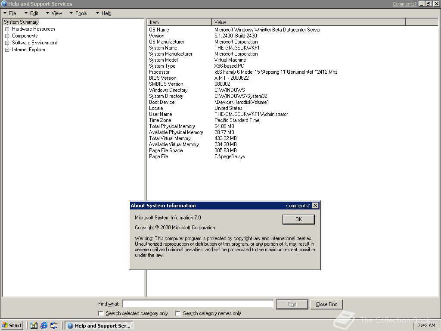Click Help and Support taskbar button
The width and height of the screenshot is (441, 331).
click(99, 326)
